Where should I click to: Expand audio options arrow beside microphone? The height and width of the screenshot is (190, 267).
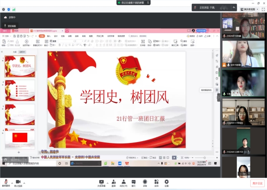(x=12, y=183)
